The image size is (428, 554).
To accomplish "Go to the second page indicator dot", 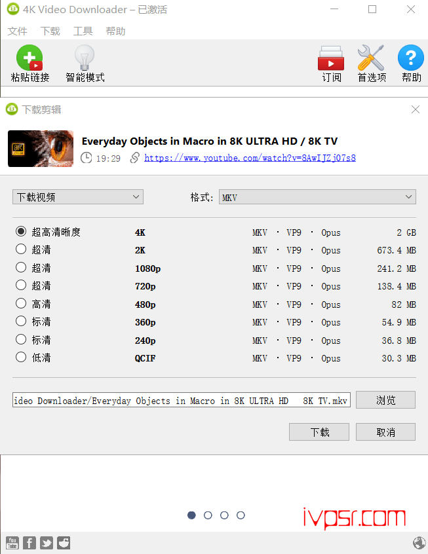I will (208, 515).
